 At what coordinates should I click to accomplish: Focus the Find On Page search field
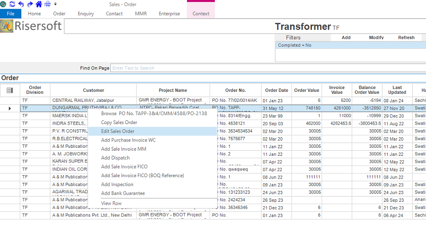click(268, 68)
